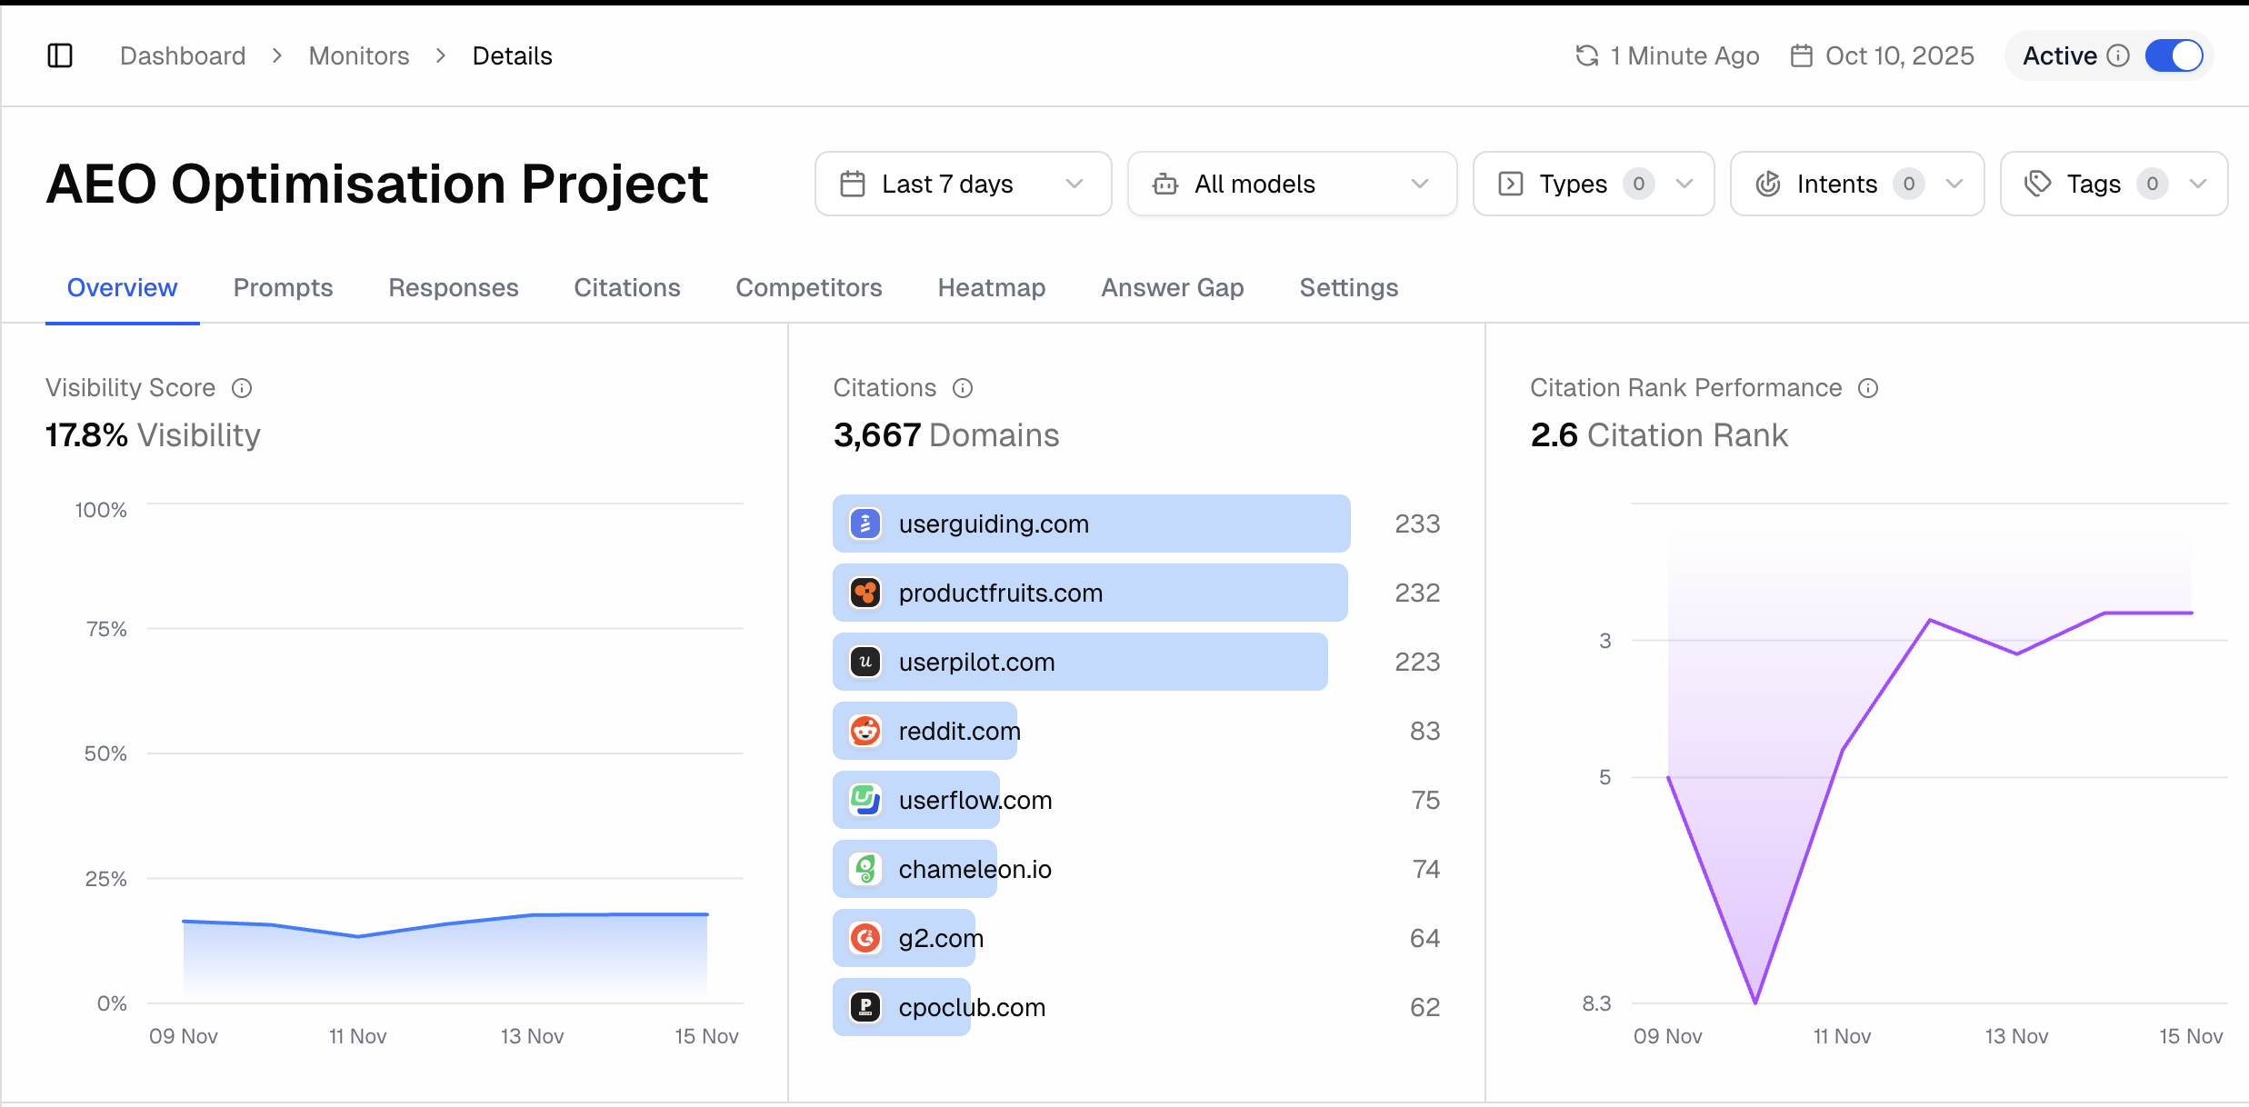Open the Answer Gap tab
This screenshot has height=1107, width=2249.
point(1173,288)
